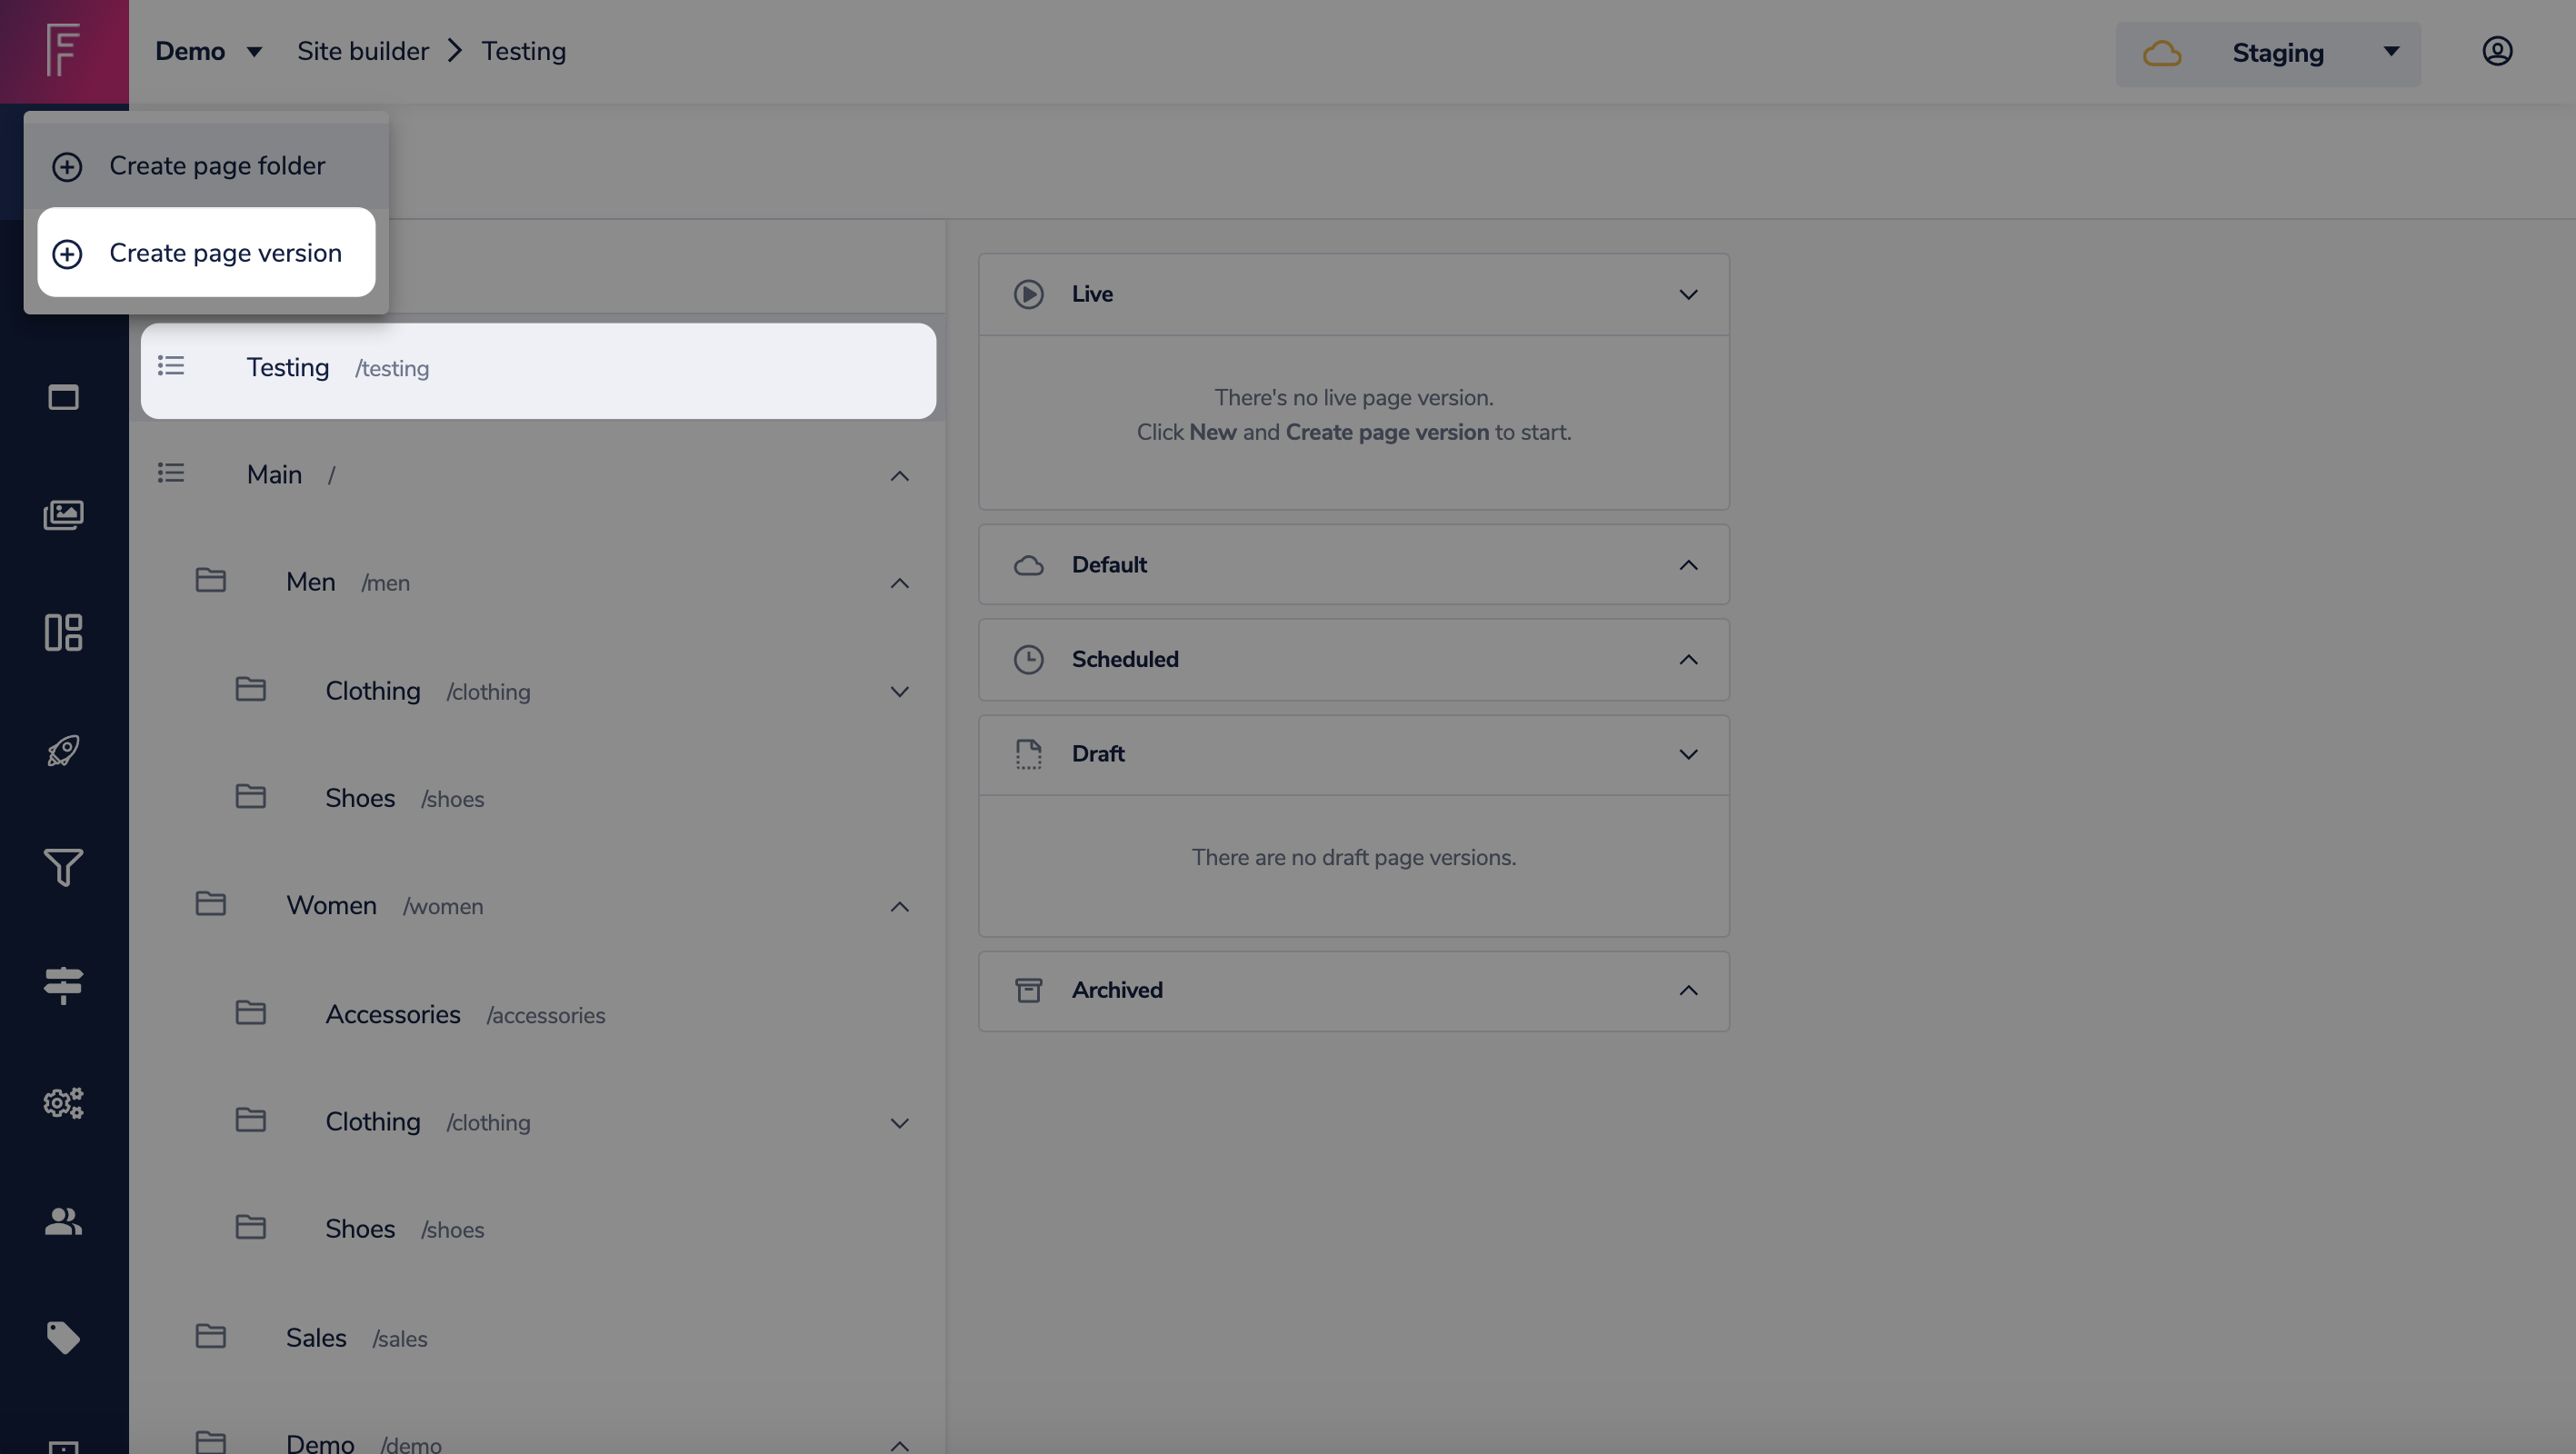Click the Frontastic logo at top left
Screen dimensions: 2576x1454
pos(63,50)
